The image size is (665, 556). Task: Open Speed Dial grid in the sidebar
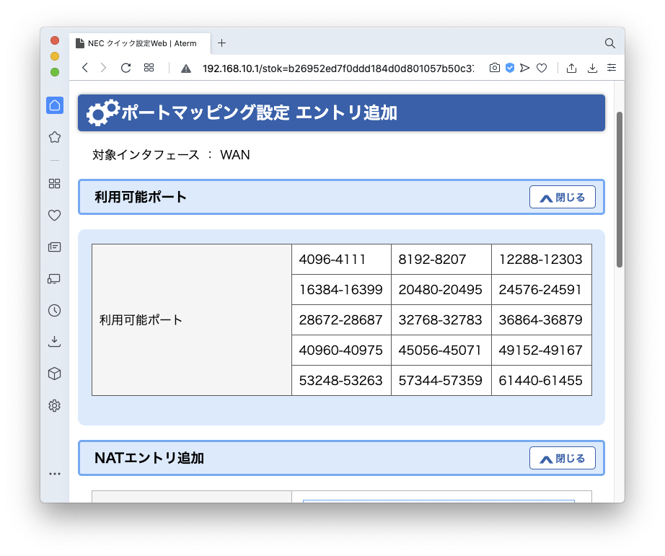(55, 183)
